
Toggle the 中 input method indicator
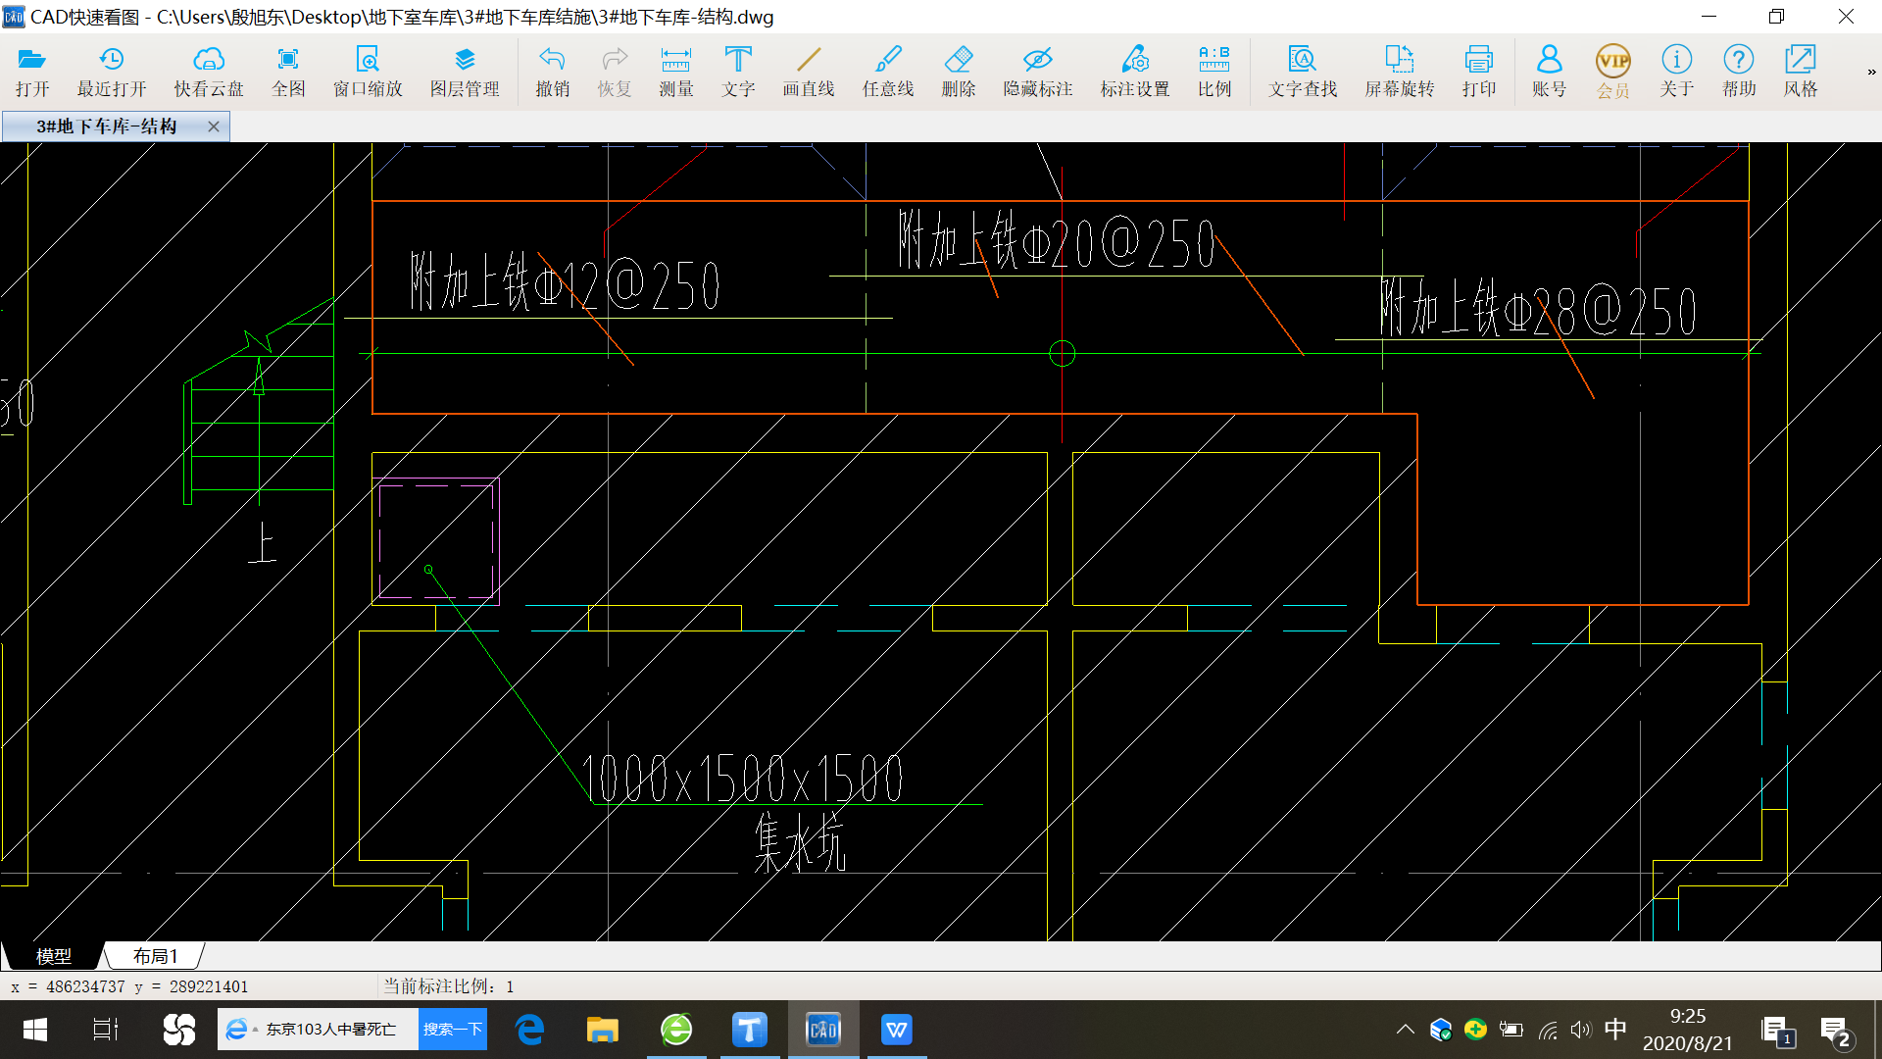1615,1029
